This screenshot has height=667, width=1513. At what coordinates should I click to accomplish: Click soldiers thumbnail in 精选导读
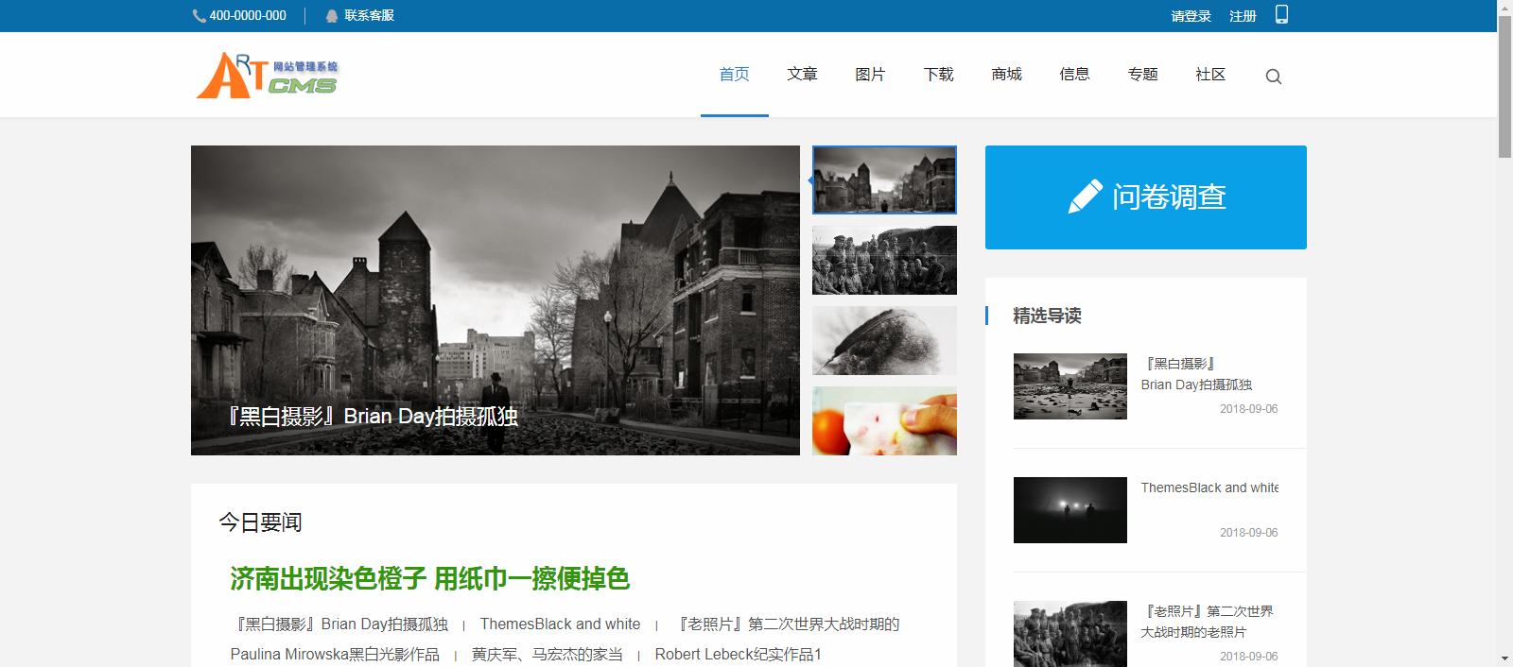(x=1070, y=634)
